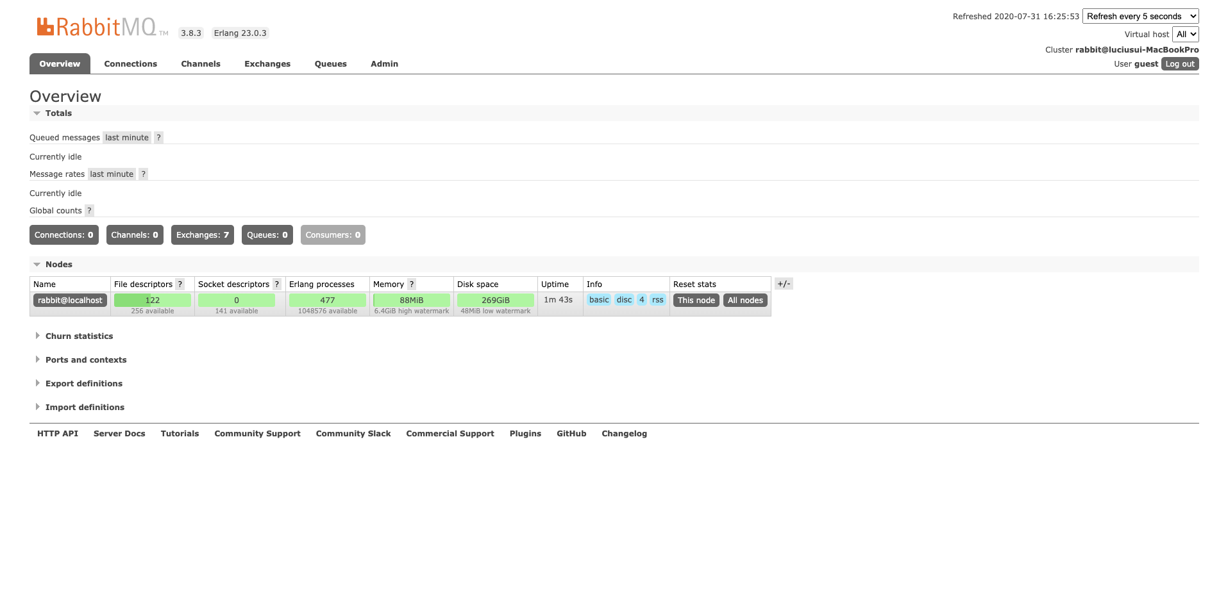Click the Channels: 0 count button
Image resolution: width=1228 pixels, height=601 pixels.
(x=135, y=235)
